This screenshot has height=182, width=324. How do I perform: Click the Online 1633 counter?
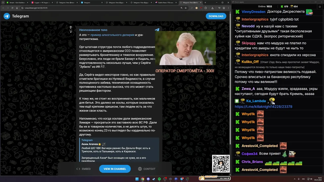[265, 7]
